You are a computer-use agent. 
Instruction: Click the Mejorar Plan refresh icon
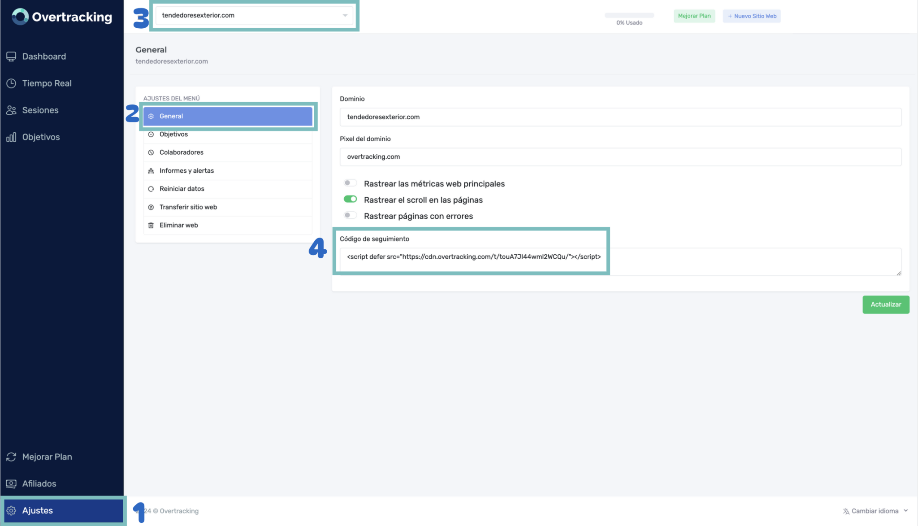(x=11, y=457)
